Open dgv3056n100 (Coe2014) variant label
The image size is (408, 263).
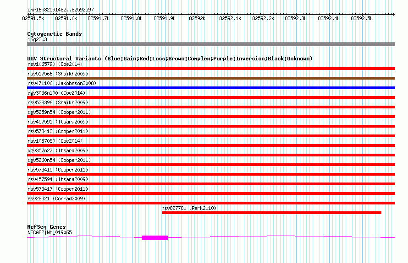(56, 93)
